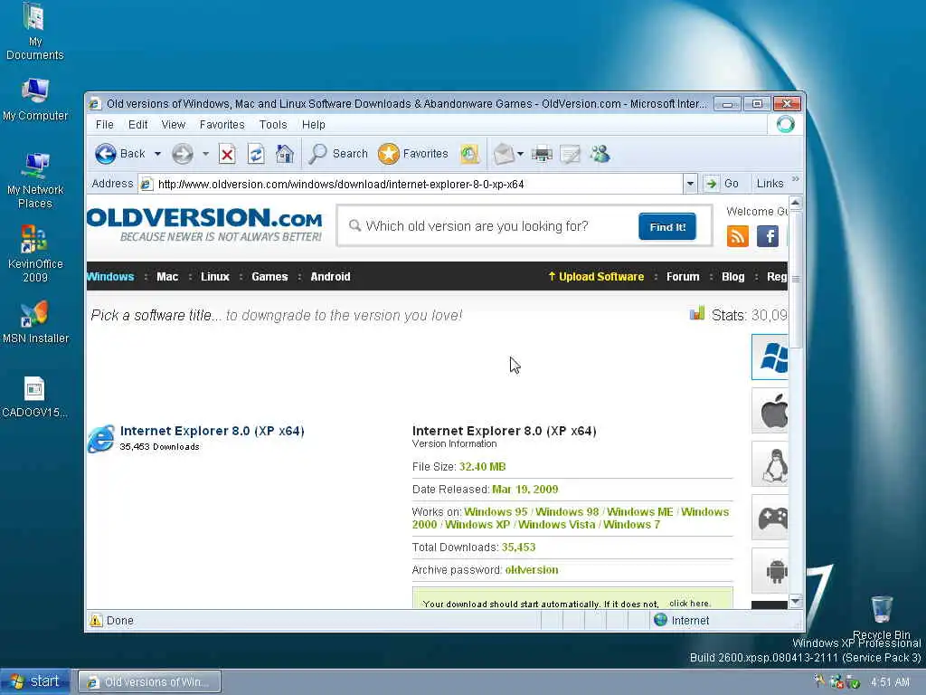Open the Recycle Bin
The width and height of the screenshot is (926, 695).
click(881, 617)
